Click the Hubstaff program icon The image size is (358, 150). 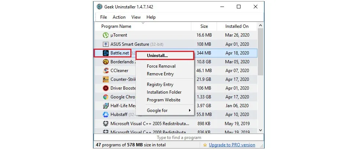(105, 115)
